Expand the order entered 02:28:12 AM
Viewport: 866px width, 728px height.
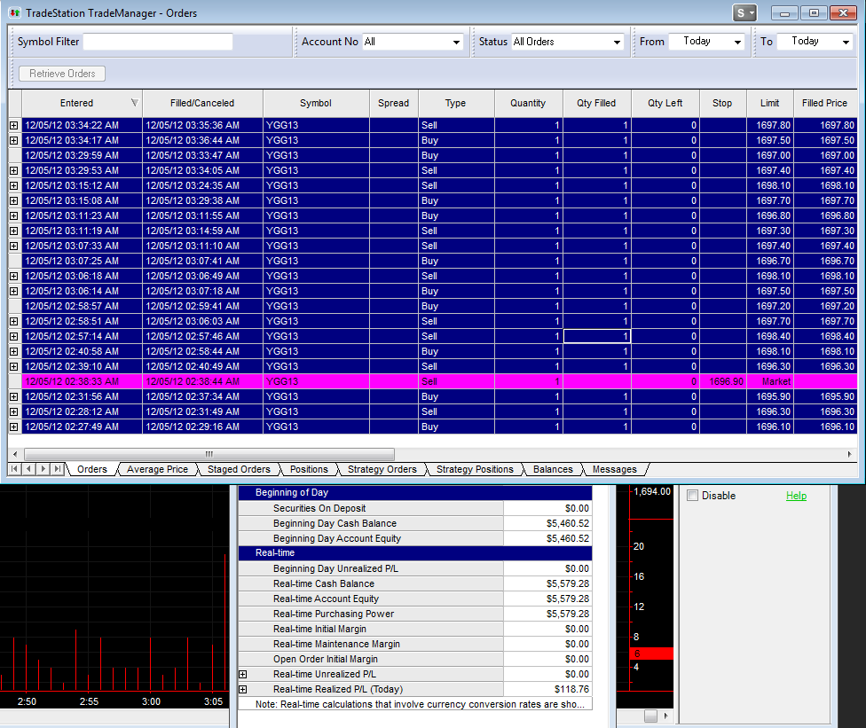[14, 411]
